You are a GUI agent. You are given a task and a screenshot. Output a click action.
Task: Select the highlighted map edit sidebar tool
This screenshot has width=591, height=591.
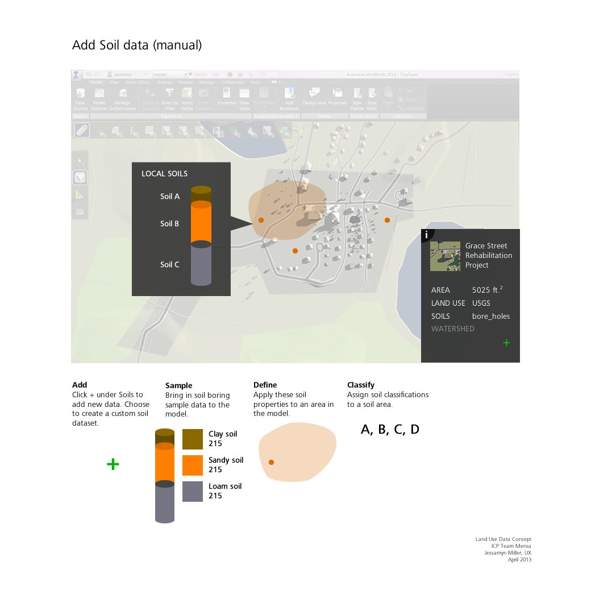coord(80,177)
